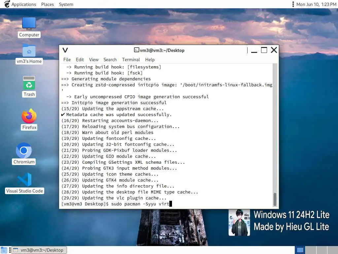Open the terminal Help menu

point(150,60)
